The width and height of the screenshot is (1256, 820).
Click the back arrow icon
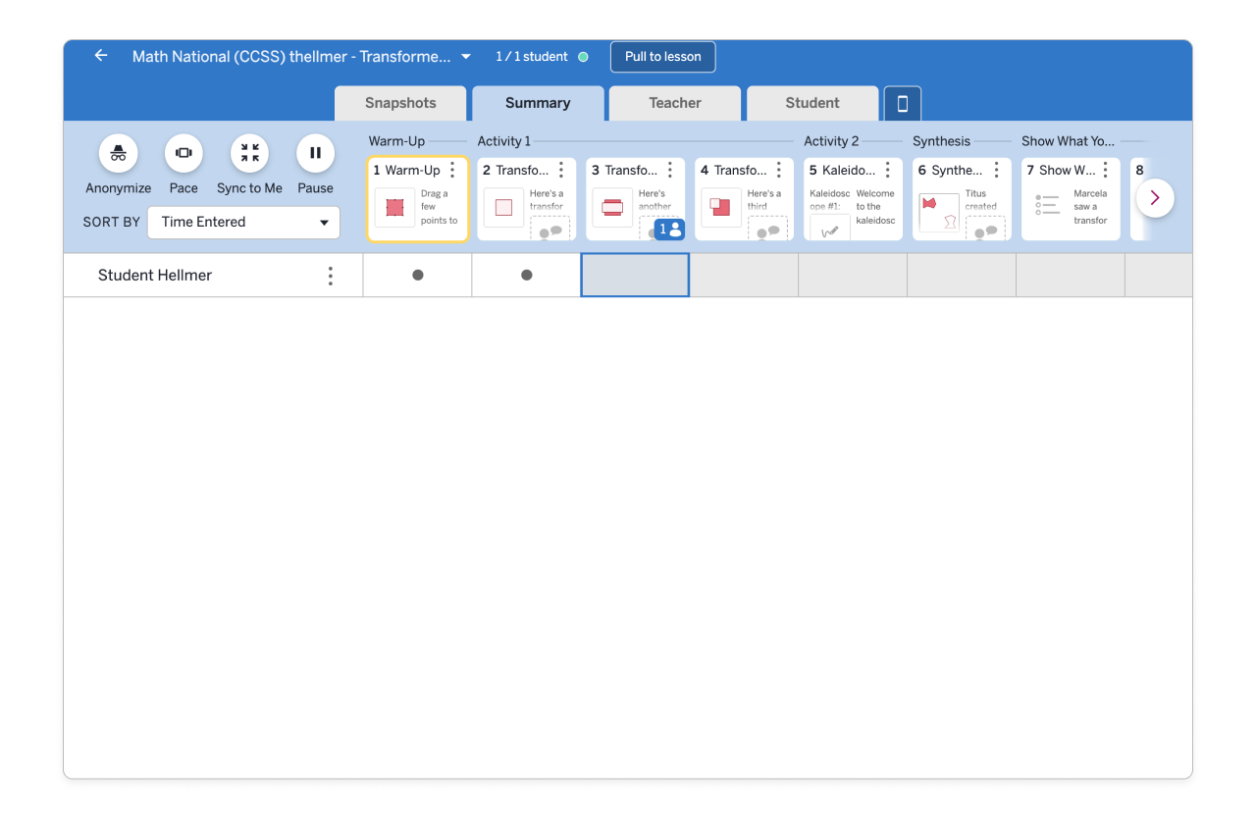(x=101, y=56)
